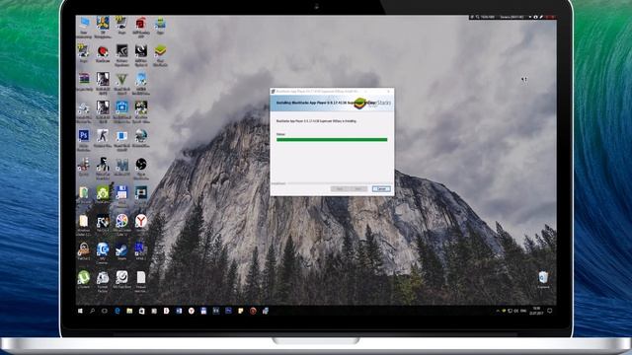632x355 pixels.
Task: Open Word from the taskbar
Action: (x=179, y=311)
